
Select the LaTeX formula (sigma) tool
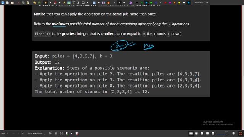[x=78, y=3]
